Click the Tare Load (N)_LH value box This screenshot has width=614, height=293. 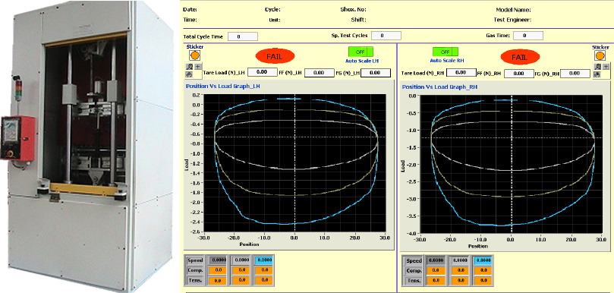click(x=263, y=72)
